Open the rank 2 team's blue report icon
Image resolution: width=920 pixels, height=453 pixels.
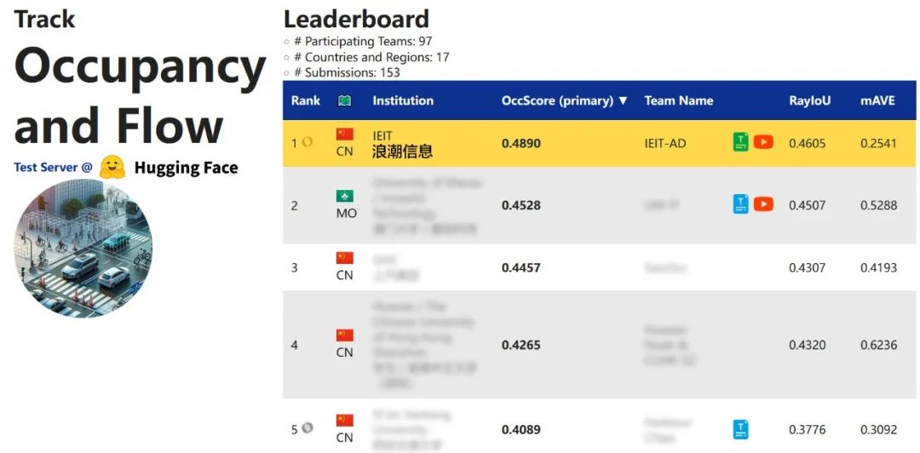[740, 204]
